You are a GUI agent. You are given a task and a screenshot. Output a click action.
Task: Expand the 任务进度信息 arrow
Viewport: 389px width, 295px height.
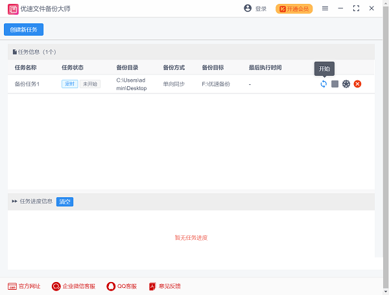[14, 201]
